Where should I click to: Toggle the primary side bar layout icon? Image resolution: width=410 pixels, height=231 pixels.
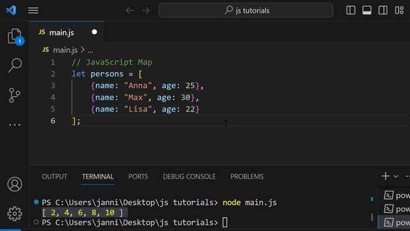point(350,10)
